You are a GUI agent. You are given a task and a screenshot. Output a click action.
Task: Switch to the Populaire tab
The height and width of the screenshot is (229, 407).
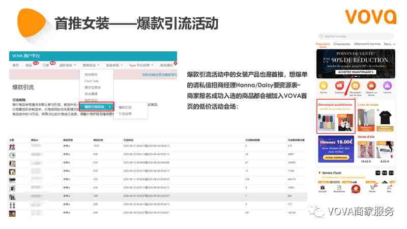coord(323,44)
